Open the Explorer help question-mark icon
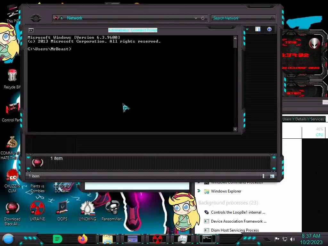328x246 pixels. point(269,29)
